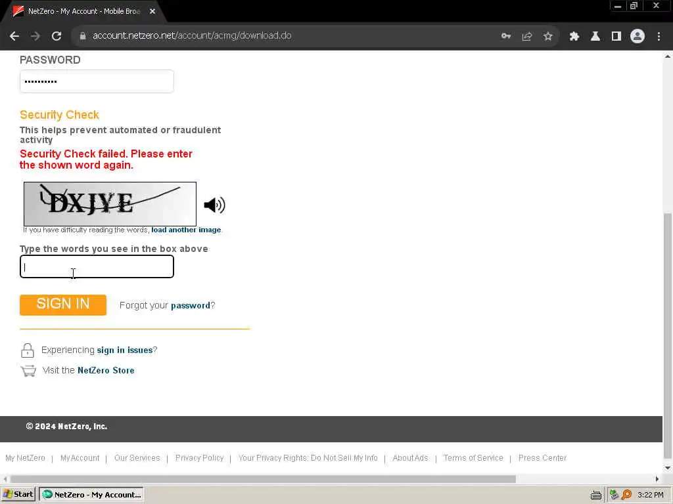Open Press Center footer link
The image size is (673, 504).
pyautogui.click(x=542, y=457)
